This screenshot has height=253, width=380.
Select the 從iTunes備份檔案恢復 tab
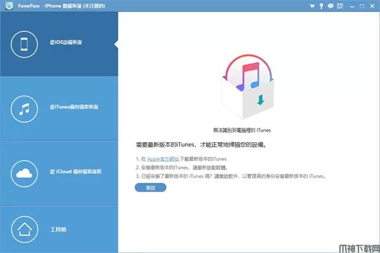[x=59, y=109]
